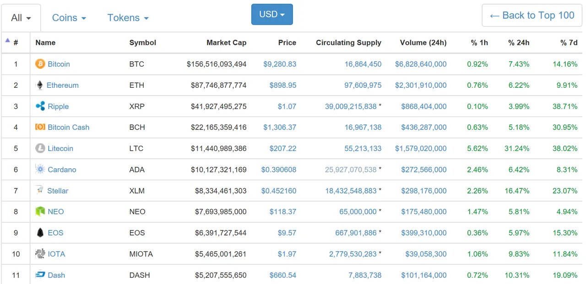Sort table by Name column header
The height and width of the screenshot is (284, 586).
pos(45,43)
